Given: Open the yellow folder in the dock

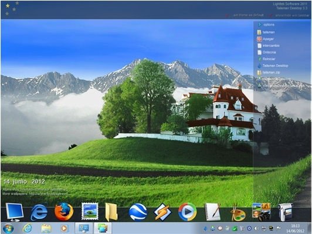Looking at the screenshot, I should click(x=111, y=212).
